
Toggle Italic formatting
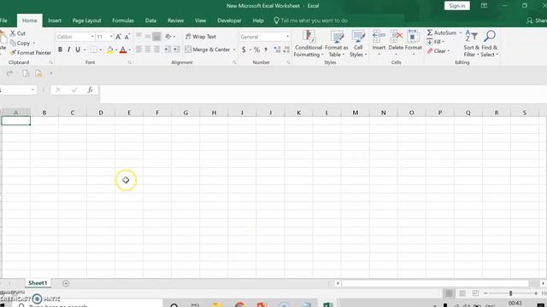pos(68,49)
